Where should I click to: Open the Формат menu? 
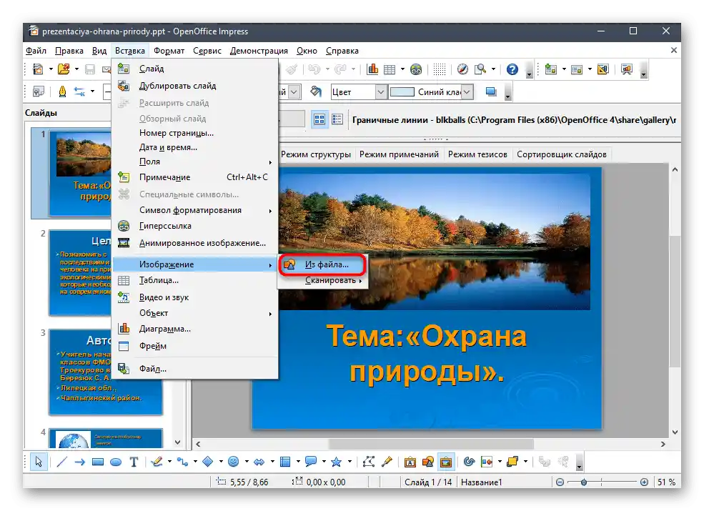pos(169,51)
